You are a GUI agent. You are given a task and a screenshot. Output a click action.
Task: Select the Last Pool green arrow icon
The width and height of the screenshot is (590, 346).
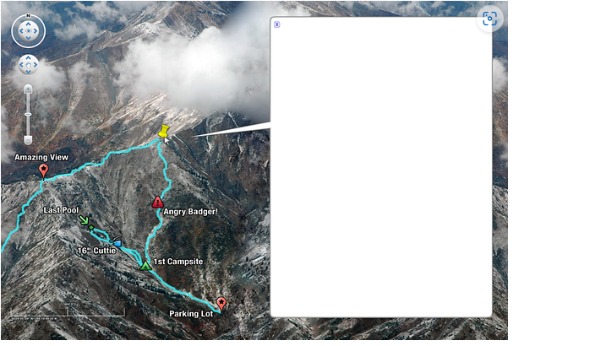pos(84,219)
